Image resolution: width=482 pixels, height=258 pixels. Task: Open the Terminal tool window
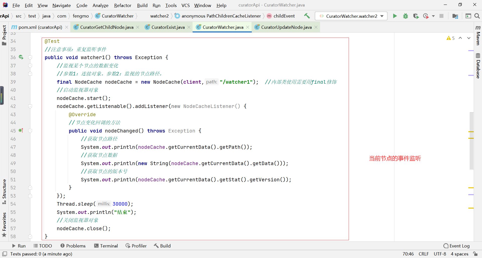pos(106,246)
